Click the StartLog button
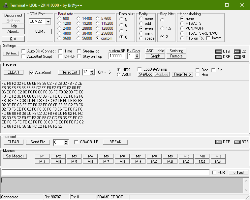This screenshot has height=200, width=250. tap(145, 74)
